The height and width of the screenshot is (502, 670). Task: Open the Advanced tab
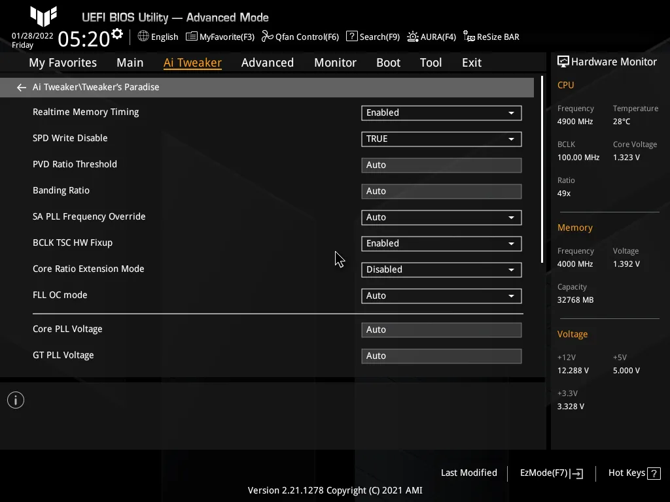coord(268,63)
